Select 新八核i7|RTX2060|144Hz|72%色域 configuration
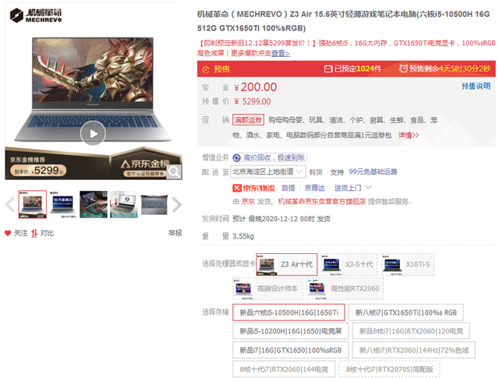Image resolution: width=499 pixels, height=378 pixels. (x=414, y=350)
